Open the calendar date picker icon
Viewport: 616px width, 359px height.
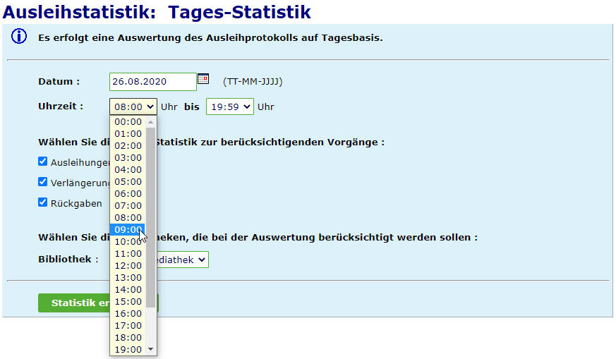point(203,78)
